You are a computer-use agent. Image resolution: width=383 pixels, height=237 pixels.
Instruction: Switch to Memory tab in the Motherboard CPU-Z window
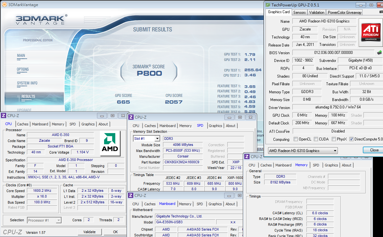click(185, 204)
